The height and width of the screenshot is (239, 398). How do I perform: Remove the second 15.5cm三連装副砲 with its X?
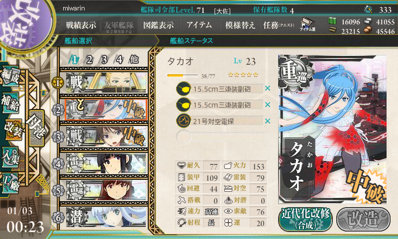(268, 105)
